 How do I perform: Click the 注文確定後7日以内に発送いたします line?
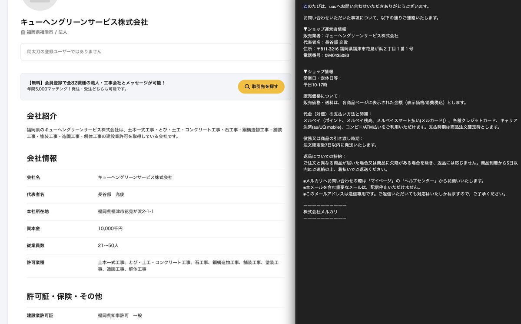[x=340, y=145]
